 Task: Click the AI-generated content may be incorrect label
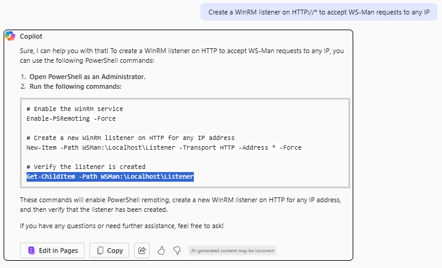pyautogui.click(x=232, y=250)
